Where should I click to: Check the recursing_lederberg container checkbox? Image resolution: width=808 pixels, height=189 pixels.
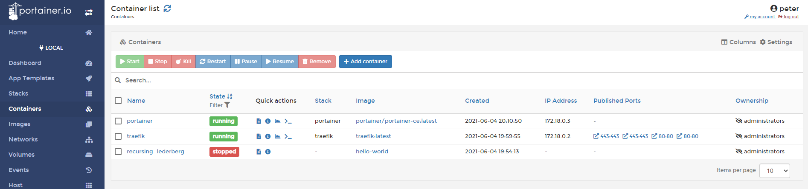click(x=118, y=152)
